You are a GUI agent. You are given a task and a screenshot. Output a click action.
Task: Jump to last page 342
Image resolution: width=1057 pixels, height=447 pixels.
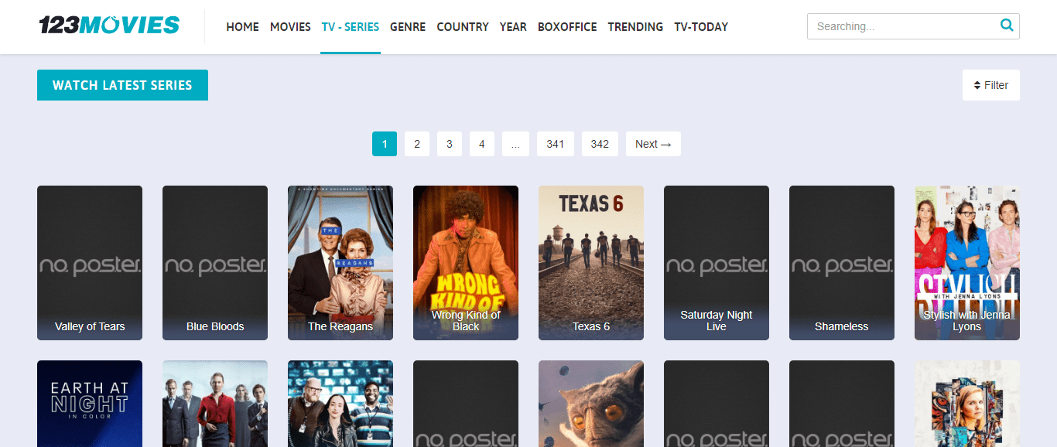(x=600, y=144)
